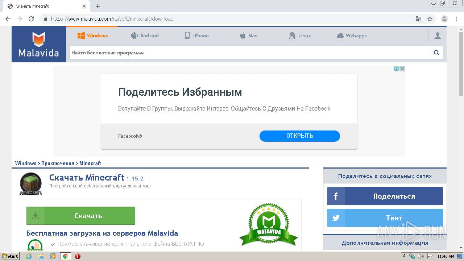Screen dimensions: 464x261
Task: Click the Поделитесь Избранным ad headline
Action: [180, 92]
